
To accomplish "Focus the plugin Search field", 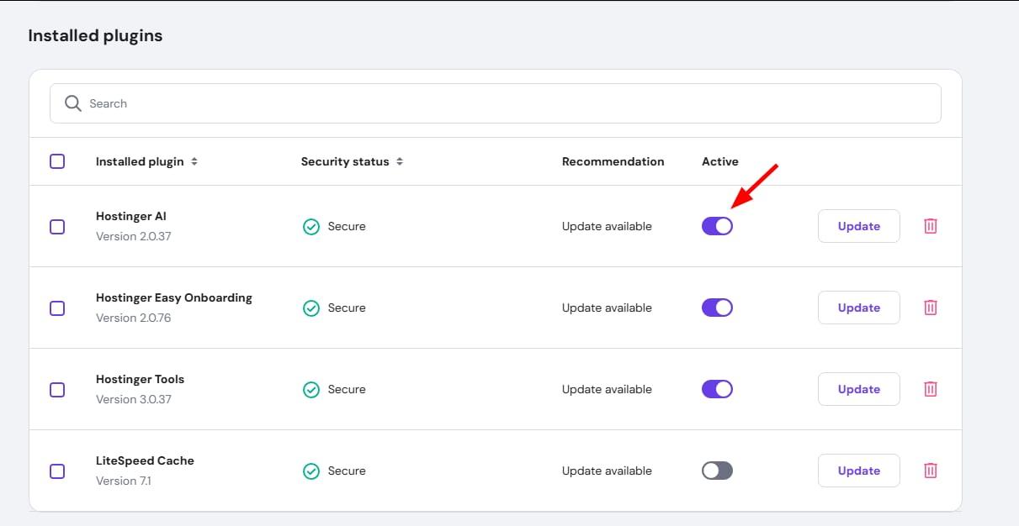I will click(495, 103).
